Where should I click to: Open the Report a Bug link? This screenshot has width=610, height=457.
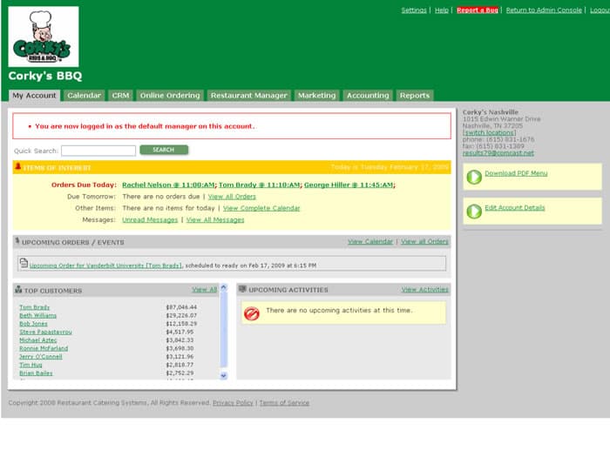click(478, 10)
